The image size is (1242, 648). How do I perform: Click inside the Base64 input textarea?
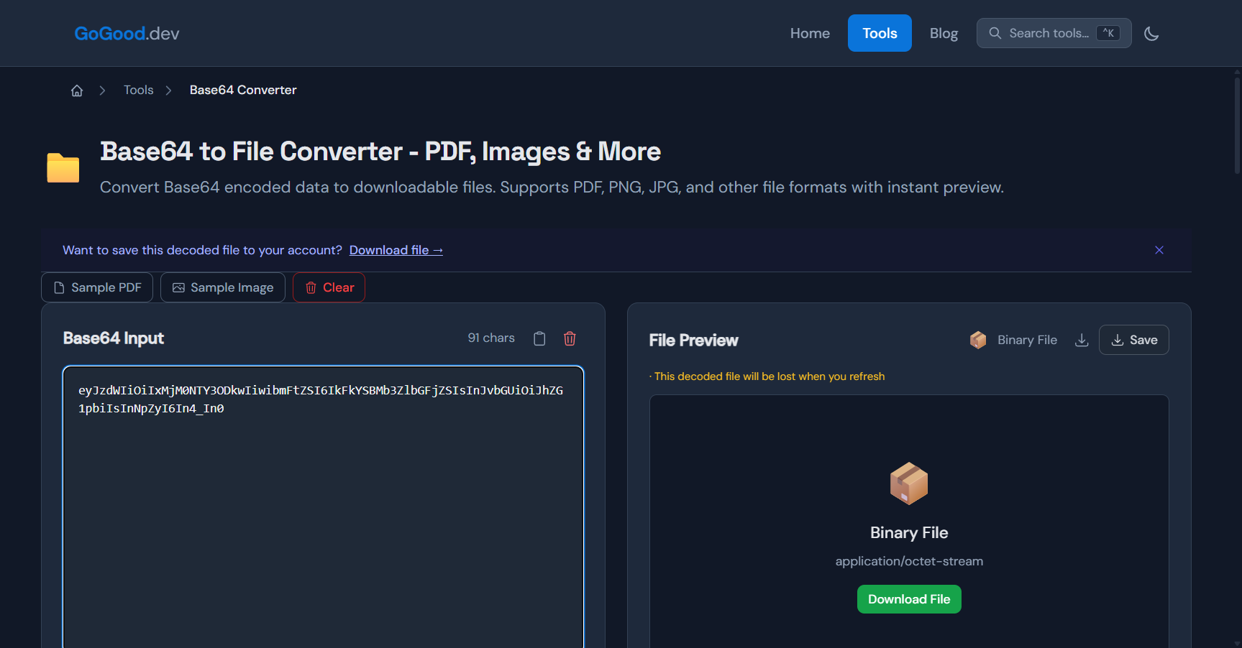point(324,507)
